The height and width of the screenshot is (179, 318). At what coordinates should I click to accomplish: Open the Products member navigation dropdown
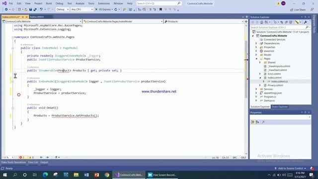point(204,21)
